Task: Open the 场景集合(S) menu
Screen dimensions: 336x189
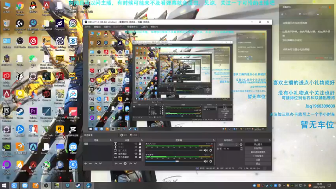Action: 133,27
